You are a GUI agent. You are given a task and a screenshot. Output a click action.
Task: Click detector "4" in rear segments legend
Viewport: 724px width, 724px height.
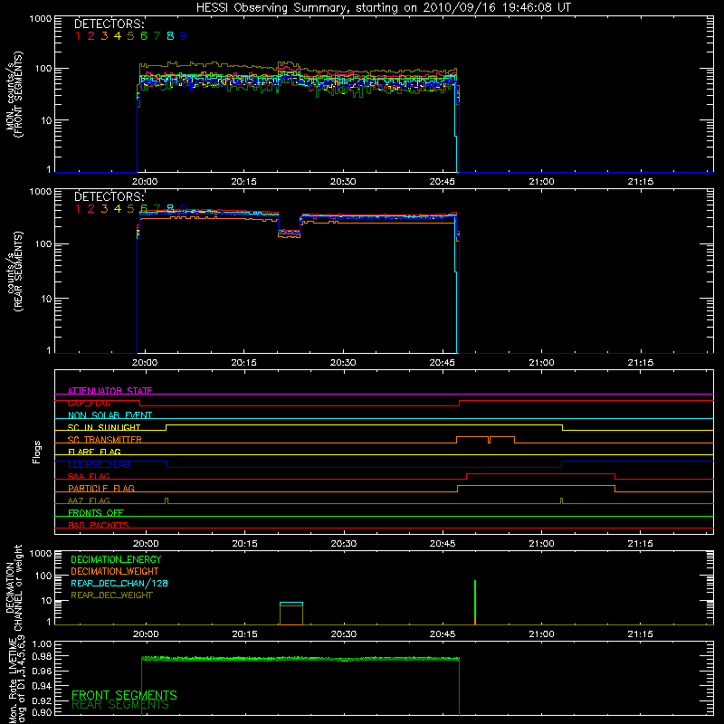pos(118,209)
